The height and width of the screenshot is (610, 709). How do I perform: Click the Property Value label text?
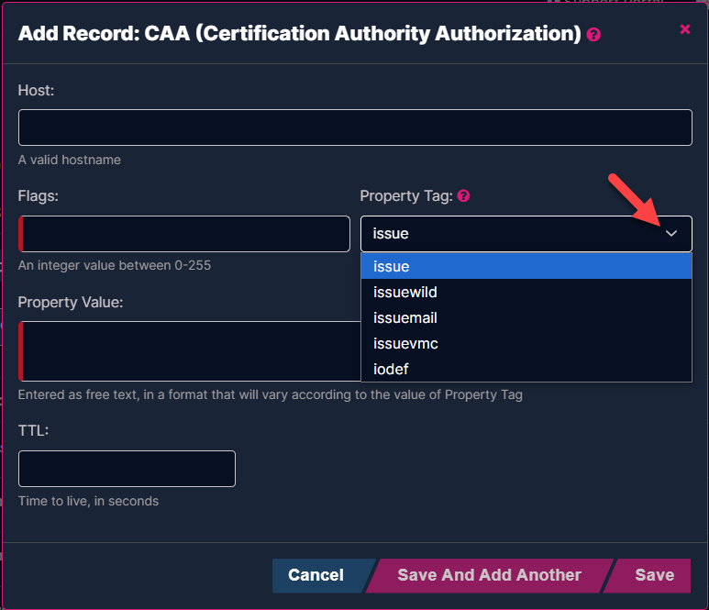pyautogui.click(x=71, y=302)
